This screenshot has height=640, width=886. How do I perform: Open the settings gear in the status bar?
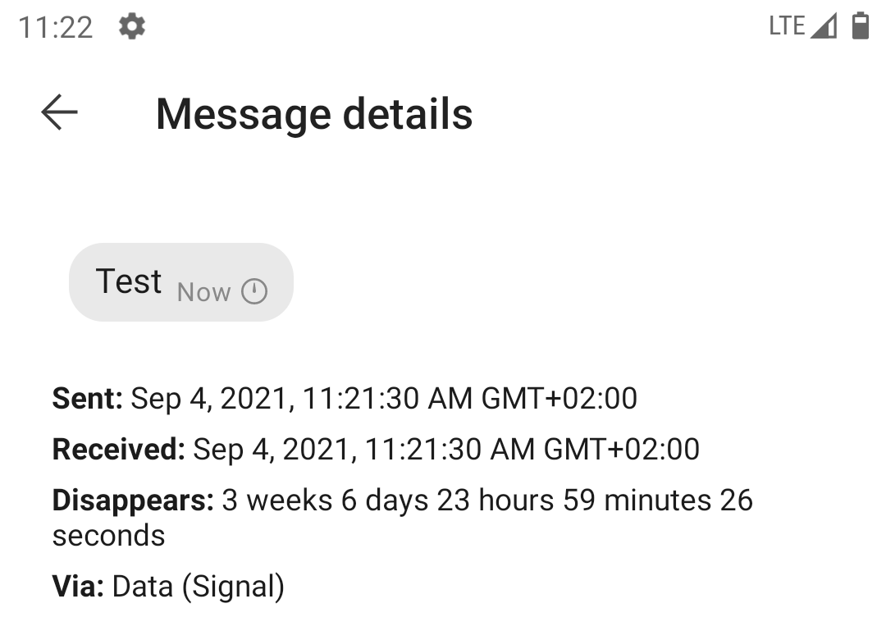coord(131,26)
